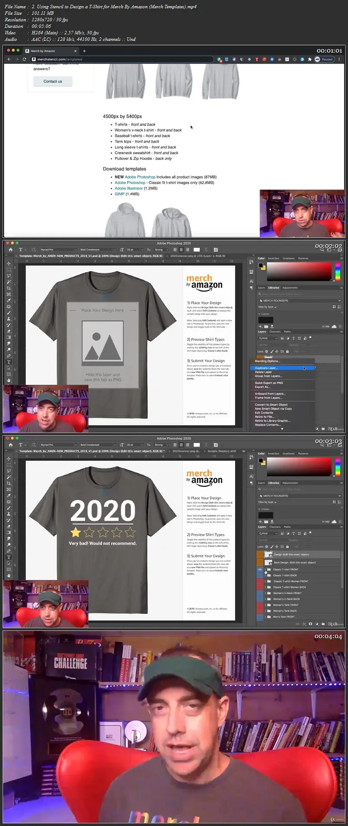
Task: Open a new Chrome tab
Action: tap(84, 51)
